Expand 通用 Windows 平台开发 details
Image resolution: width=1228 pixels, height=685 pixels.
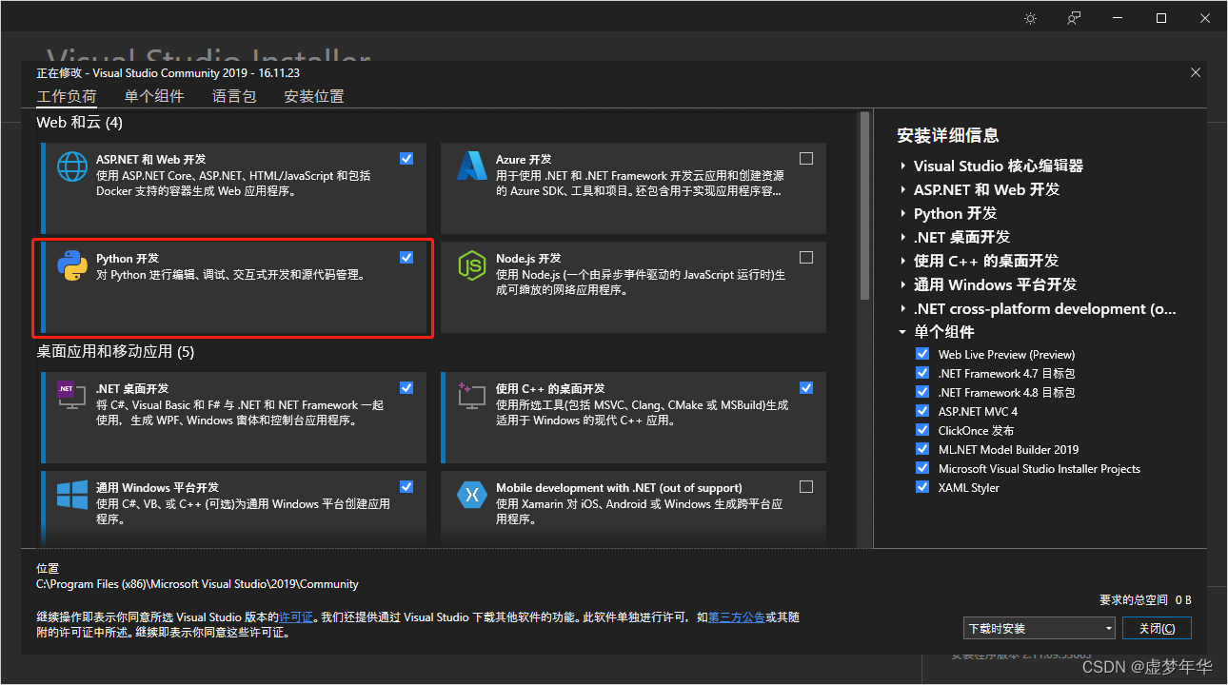point(902,284)
